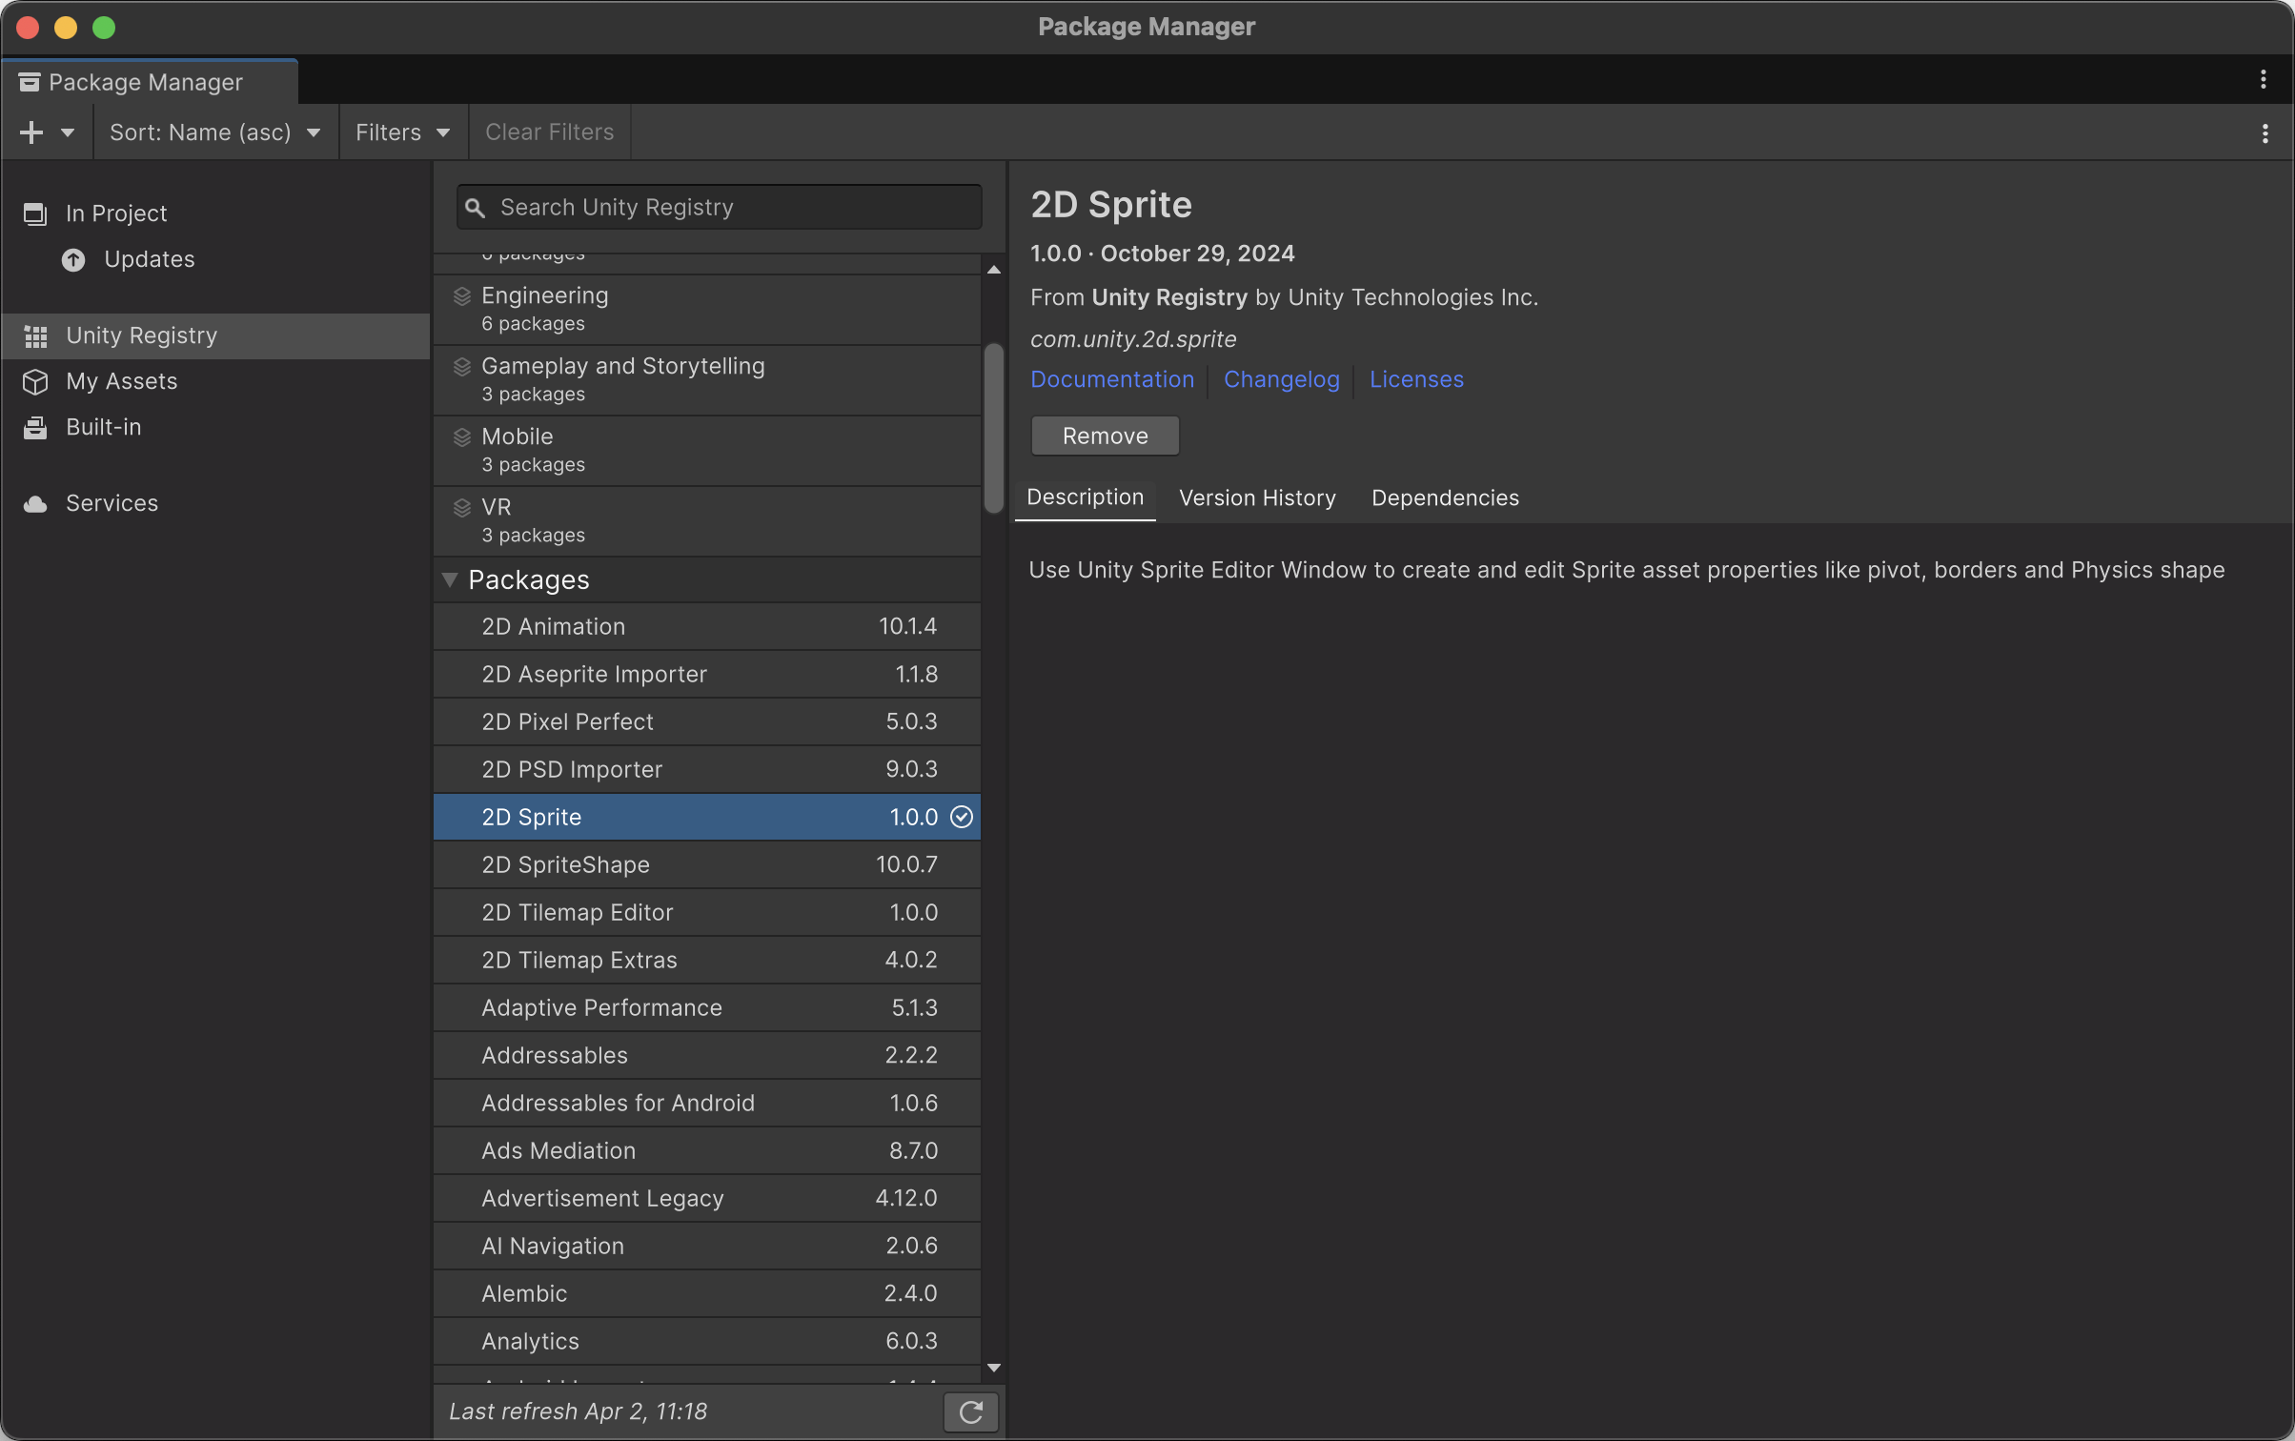Select Built-in in sidebar
Screen dimensions: 2295x1441
coord(215,427)
